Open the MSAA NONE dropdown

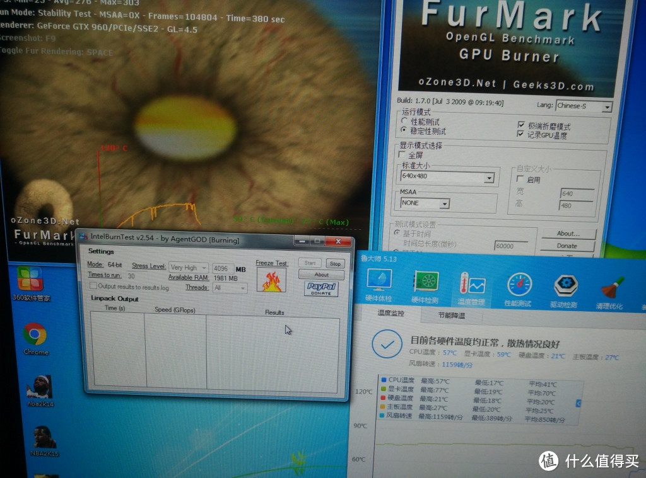(x=425, y=203)
